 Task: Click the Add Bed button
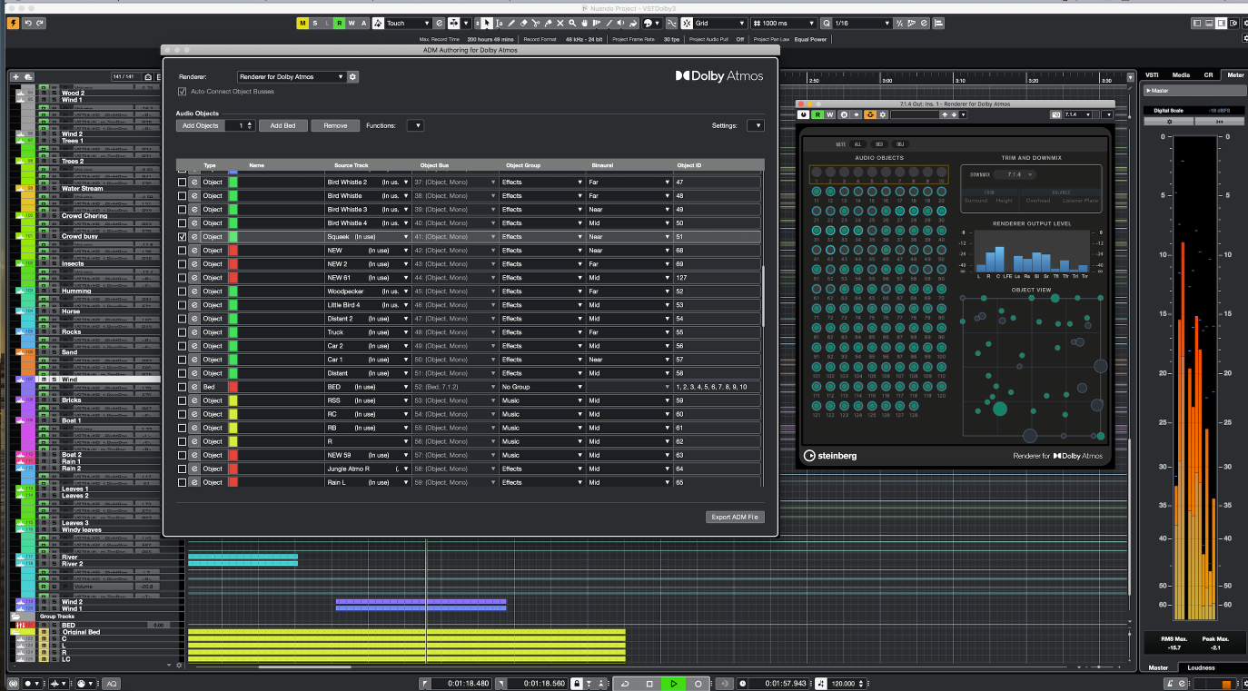point(282,125)
